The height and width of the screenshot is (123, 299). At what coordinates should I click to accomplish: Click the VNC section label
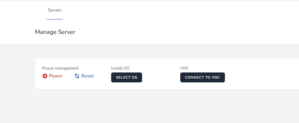click(184, 68)
